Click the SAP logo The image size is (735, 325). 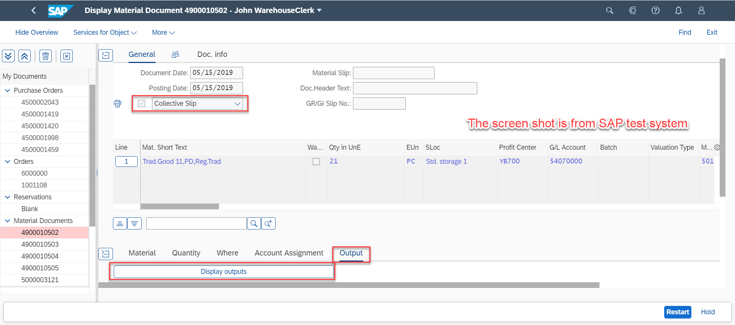pyautogui.click(x=60, y=10)
